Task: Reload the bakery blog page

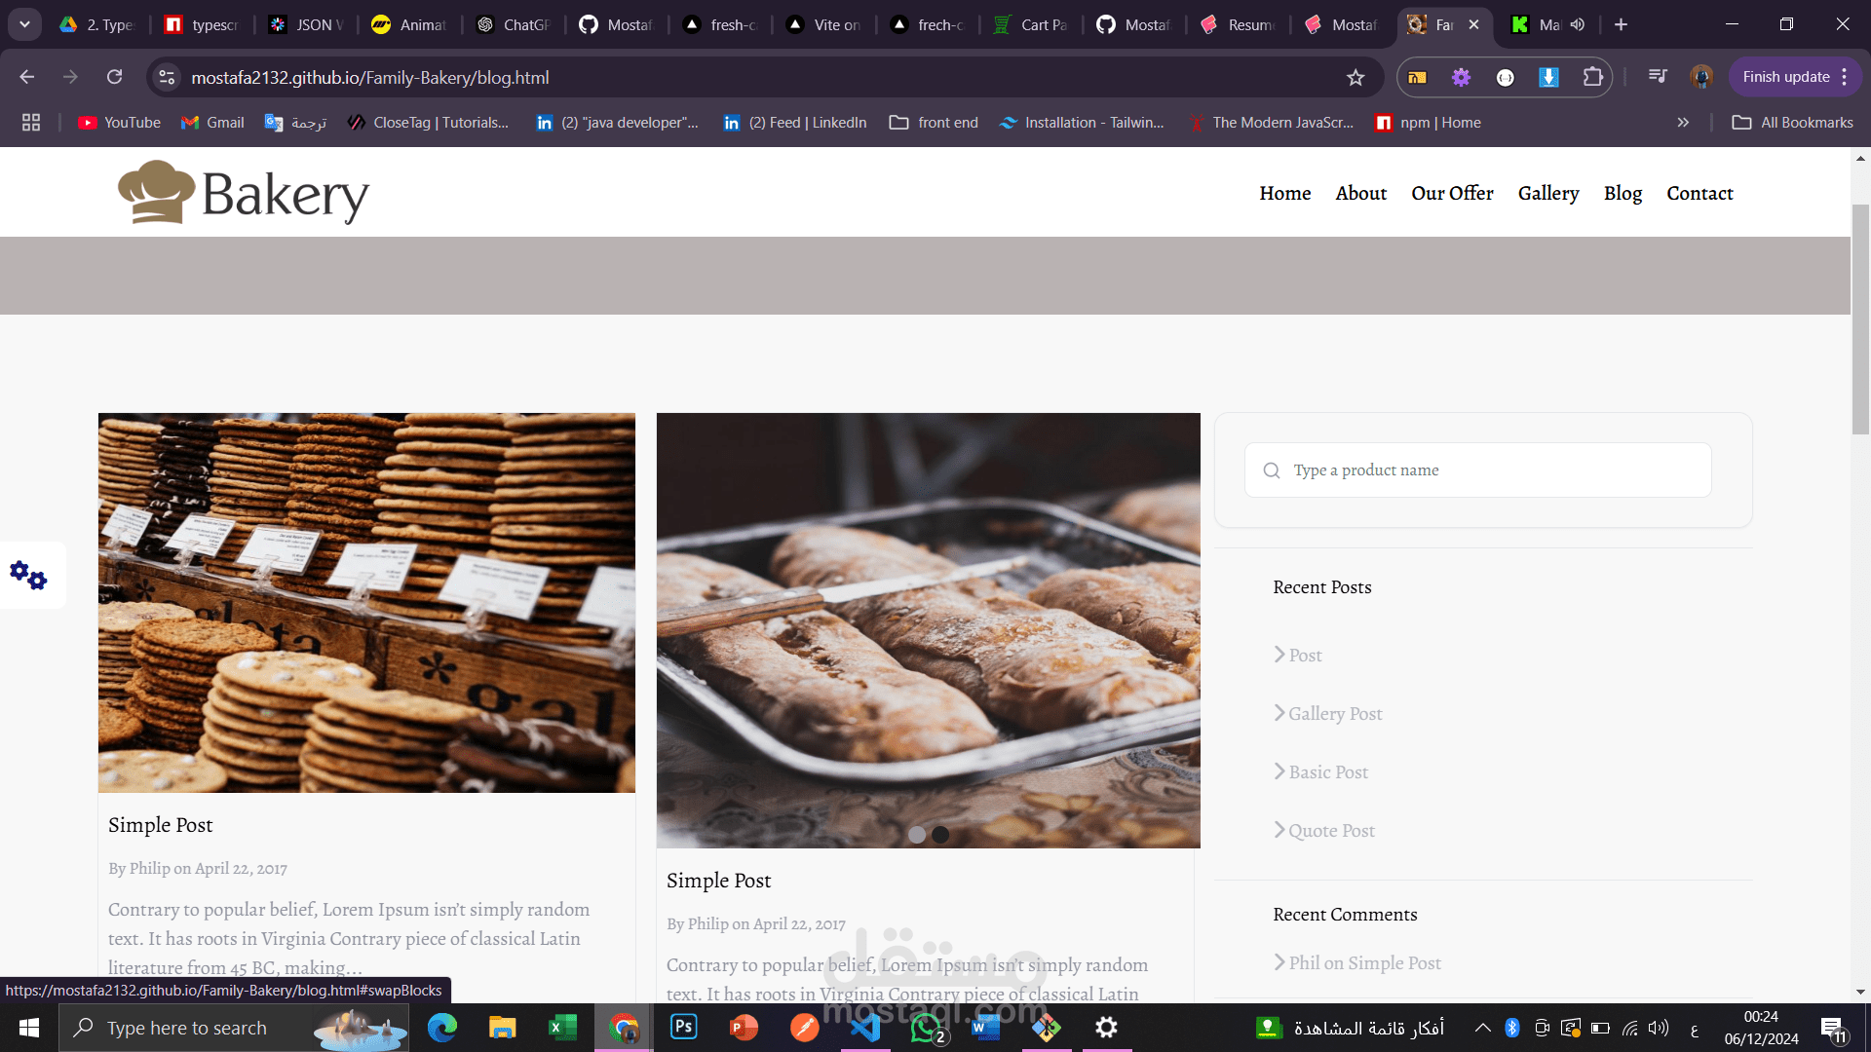Action: pos(115,77)
